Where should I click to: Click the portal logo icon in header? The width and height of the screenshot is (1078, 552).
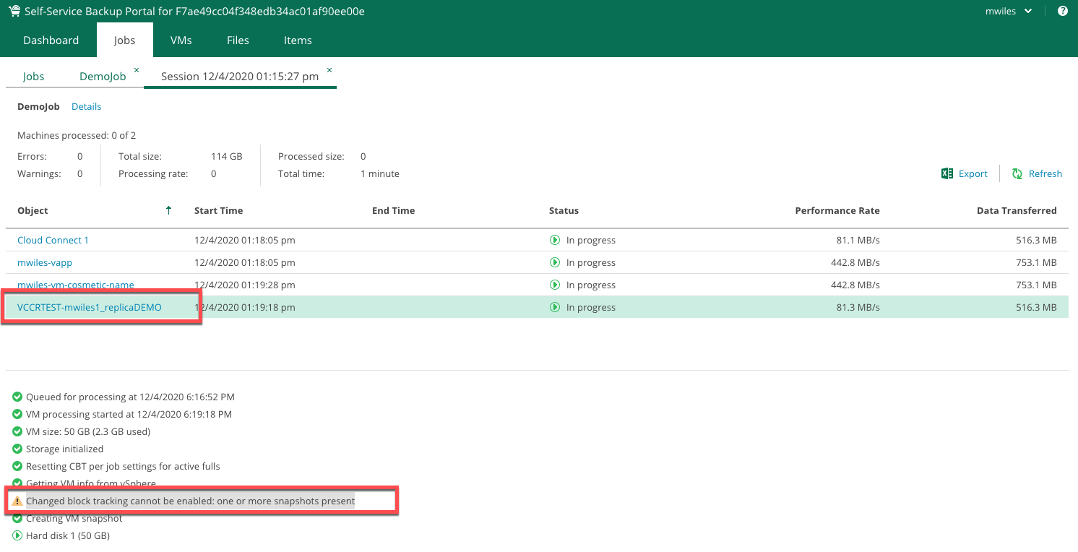[14, 11]
